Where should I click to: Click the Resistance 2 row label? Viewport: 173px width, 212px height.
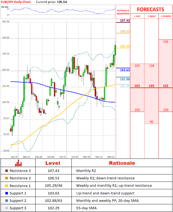tap(20, 178)
